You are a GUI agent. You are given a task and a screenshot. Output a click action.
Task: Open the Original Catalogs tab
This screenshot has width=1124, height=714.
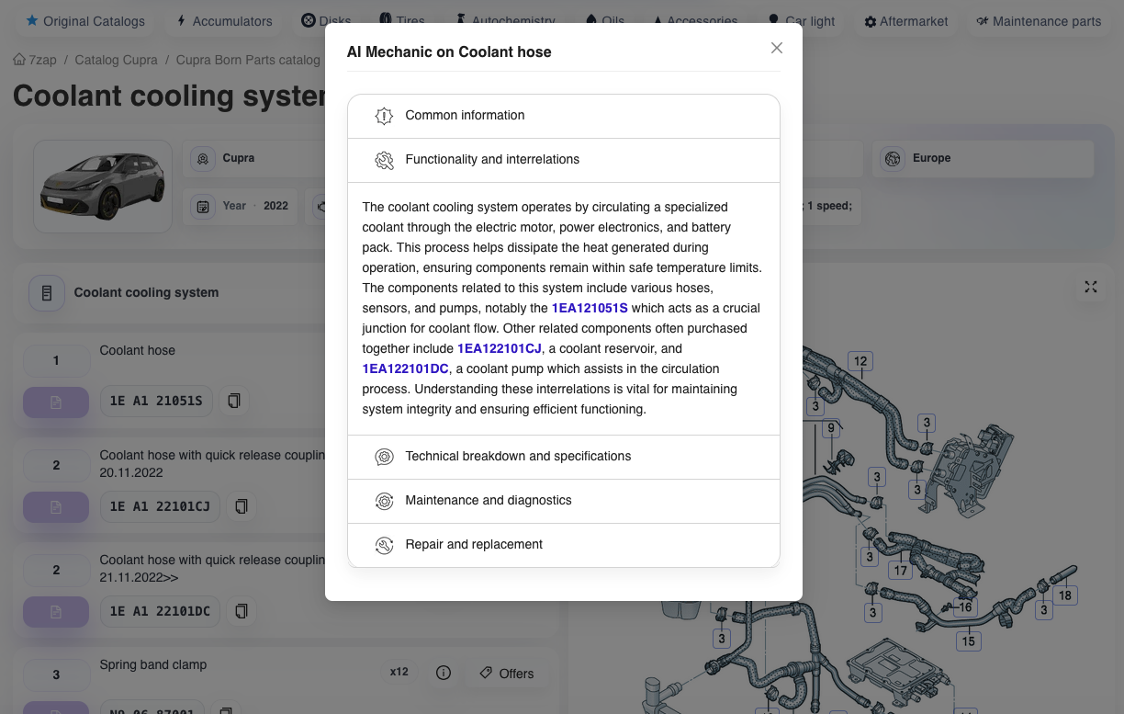click(85, 20)
